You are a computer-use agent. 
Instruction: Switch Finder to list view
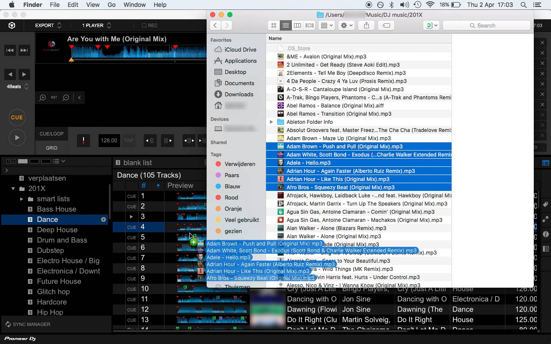click(x=285, y=25)
